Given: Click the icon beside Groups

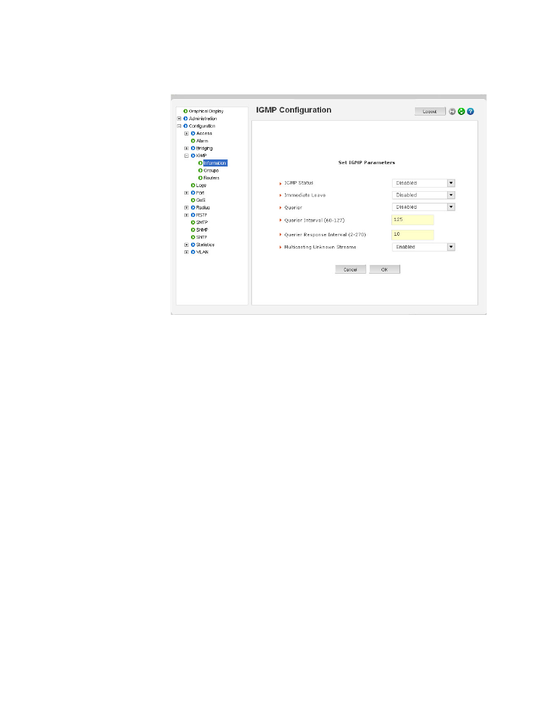Looking at the screenshot, I should coord(200,171).
